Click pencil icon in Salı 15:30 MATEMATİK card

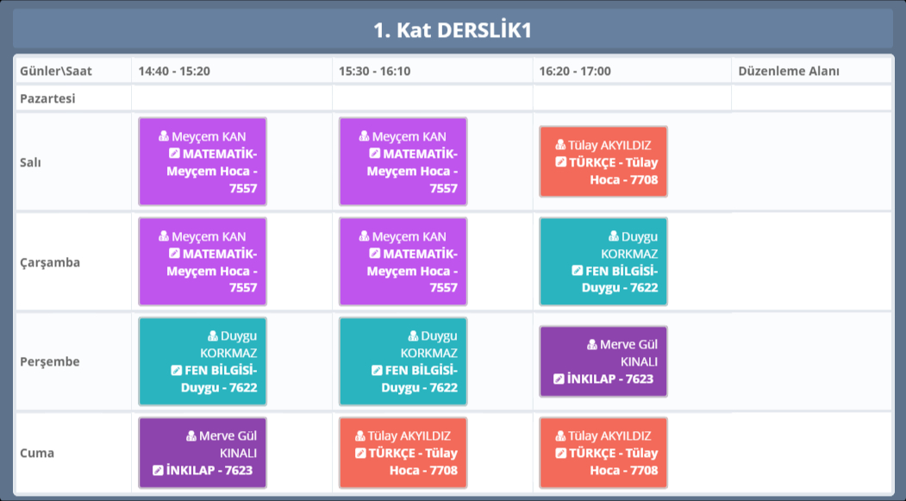pos(375,153)
